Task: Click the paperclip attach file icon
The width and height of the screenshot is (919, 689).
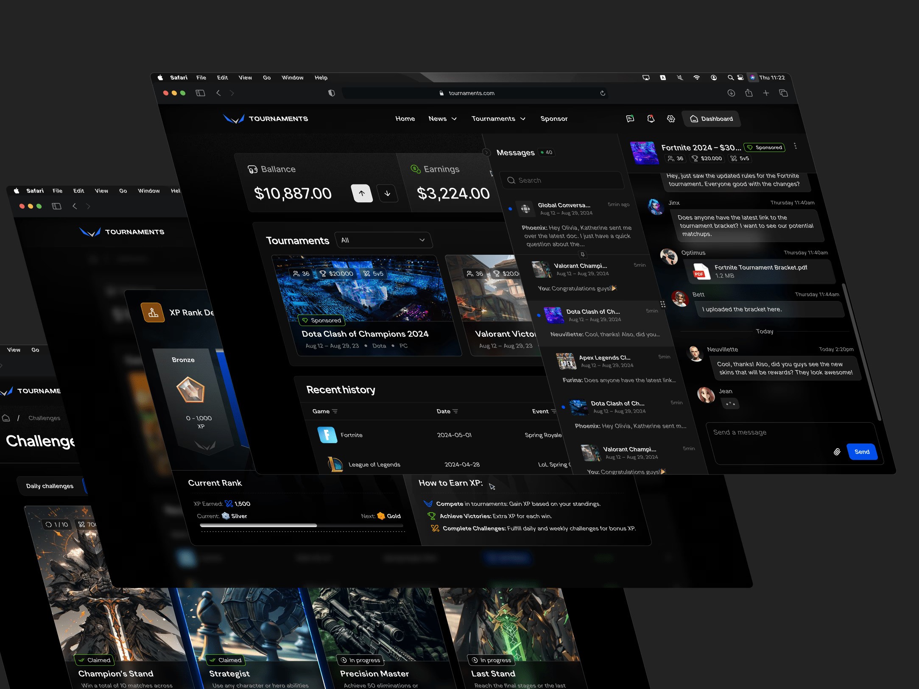Action: (837, 452)
